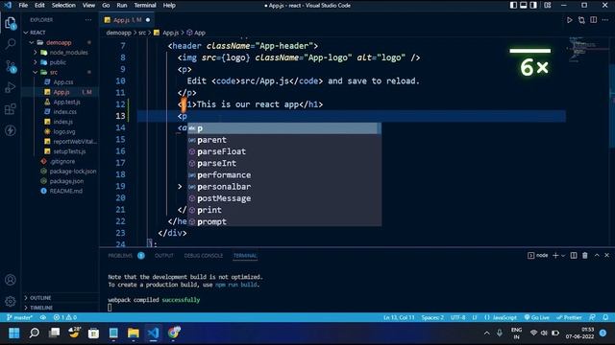Screen dimensions: 615x345
Task: Maximize panel with chevron up
Action: [597, 256]
